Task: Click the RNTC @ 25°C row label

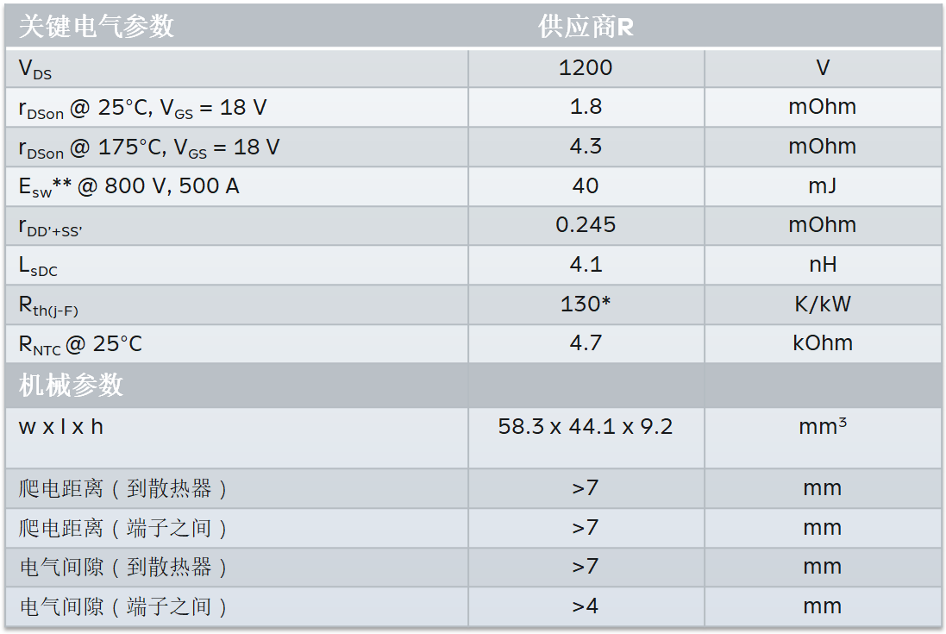Action: [80, 345]
